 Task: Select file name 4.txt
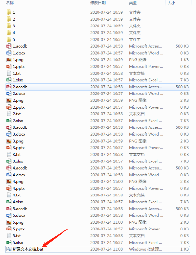pyautogui.click(x=17, y=195)
